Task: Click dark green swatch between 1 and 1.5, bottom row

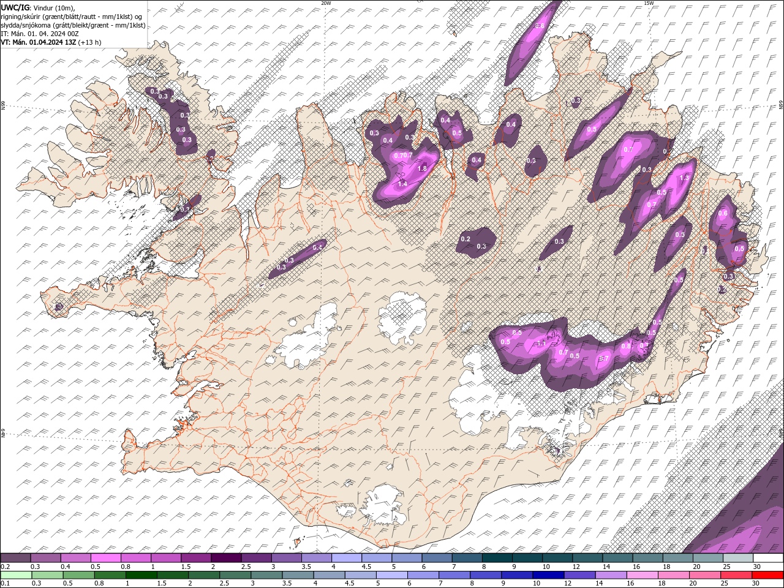Action: (142, 575)
